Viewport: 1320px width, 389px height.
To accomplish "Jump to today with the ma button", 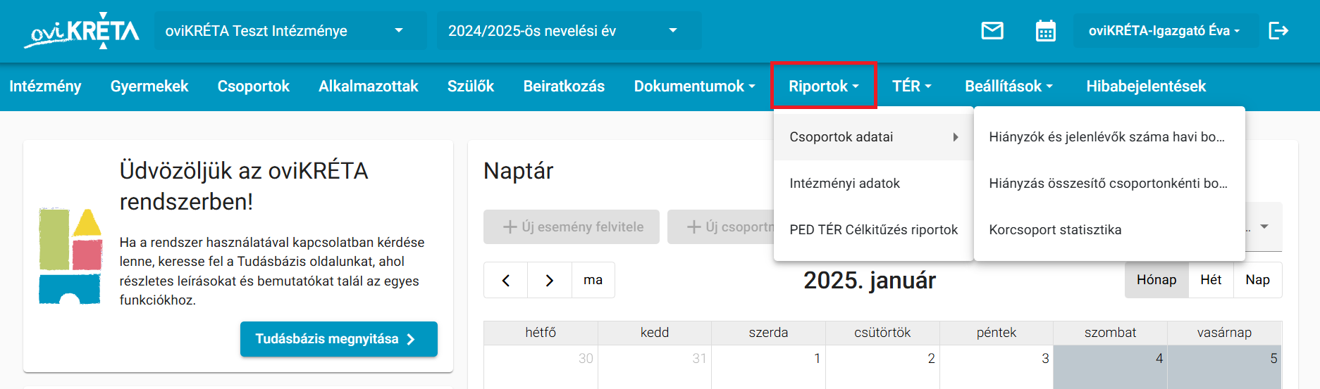I will click(593, 280).
